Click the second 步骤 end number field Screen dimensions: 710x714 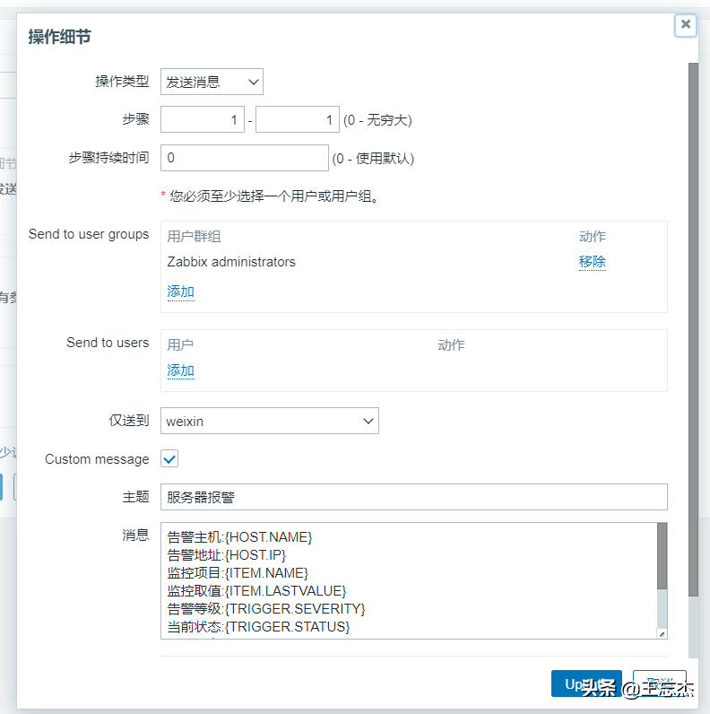[x=298, y=120]
